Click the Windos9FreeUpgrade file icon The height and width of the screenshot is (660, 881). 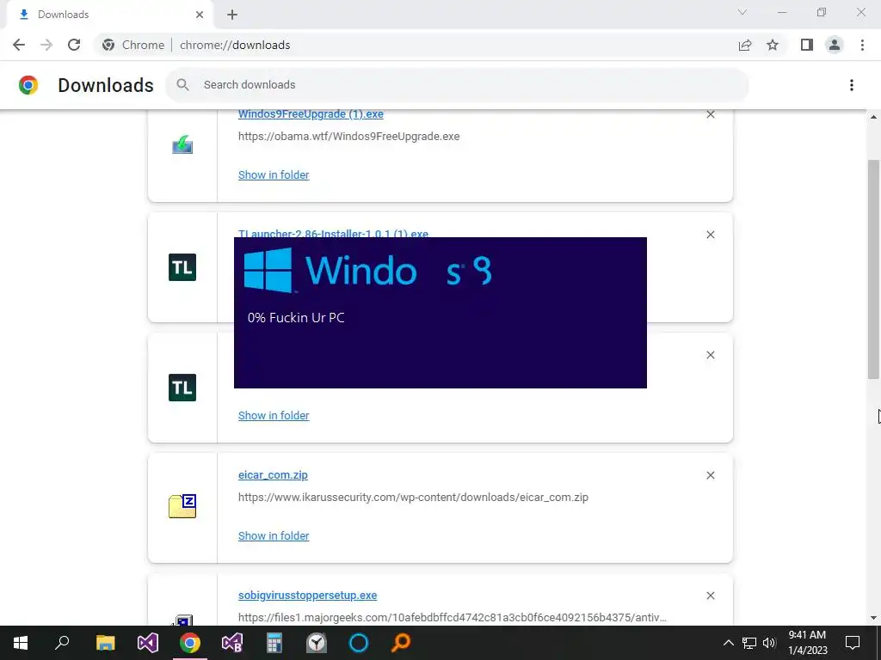tap(182, 145)
